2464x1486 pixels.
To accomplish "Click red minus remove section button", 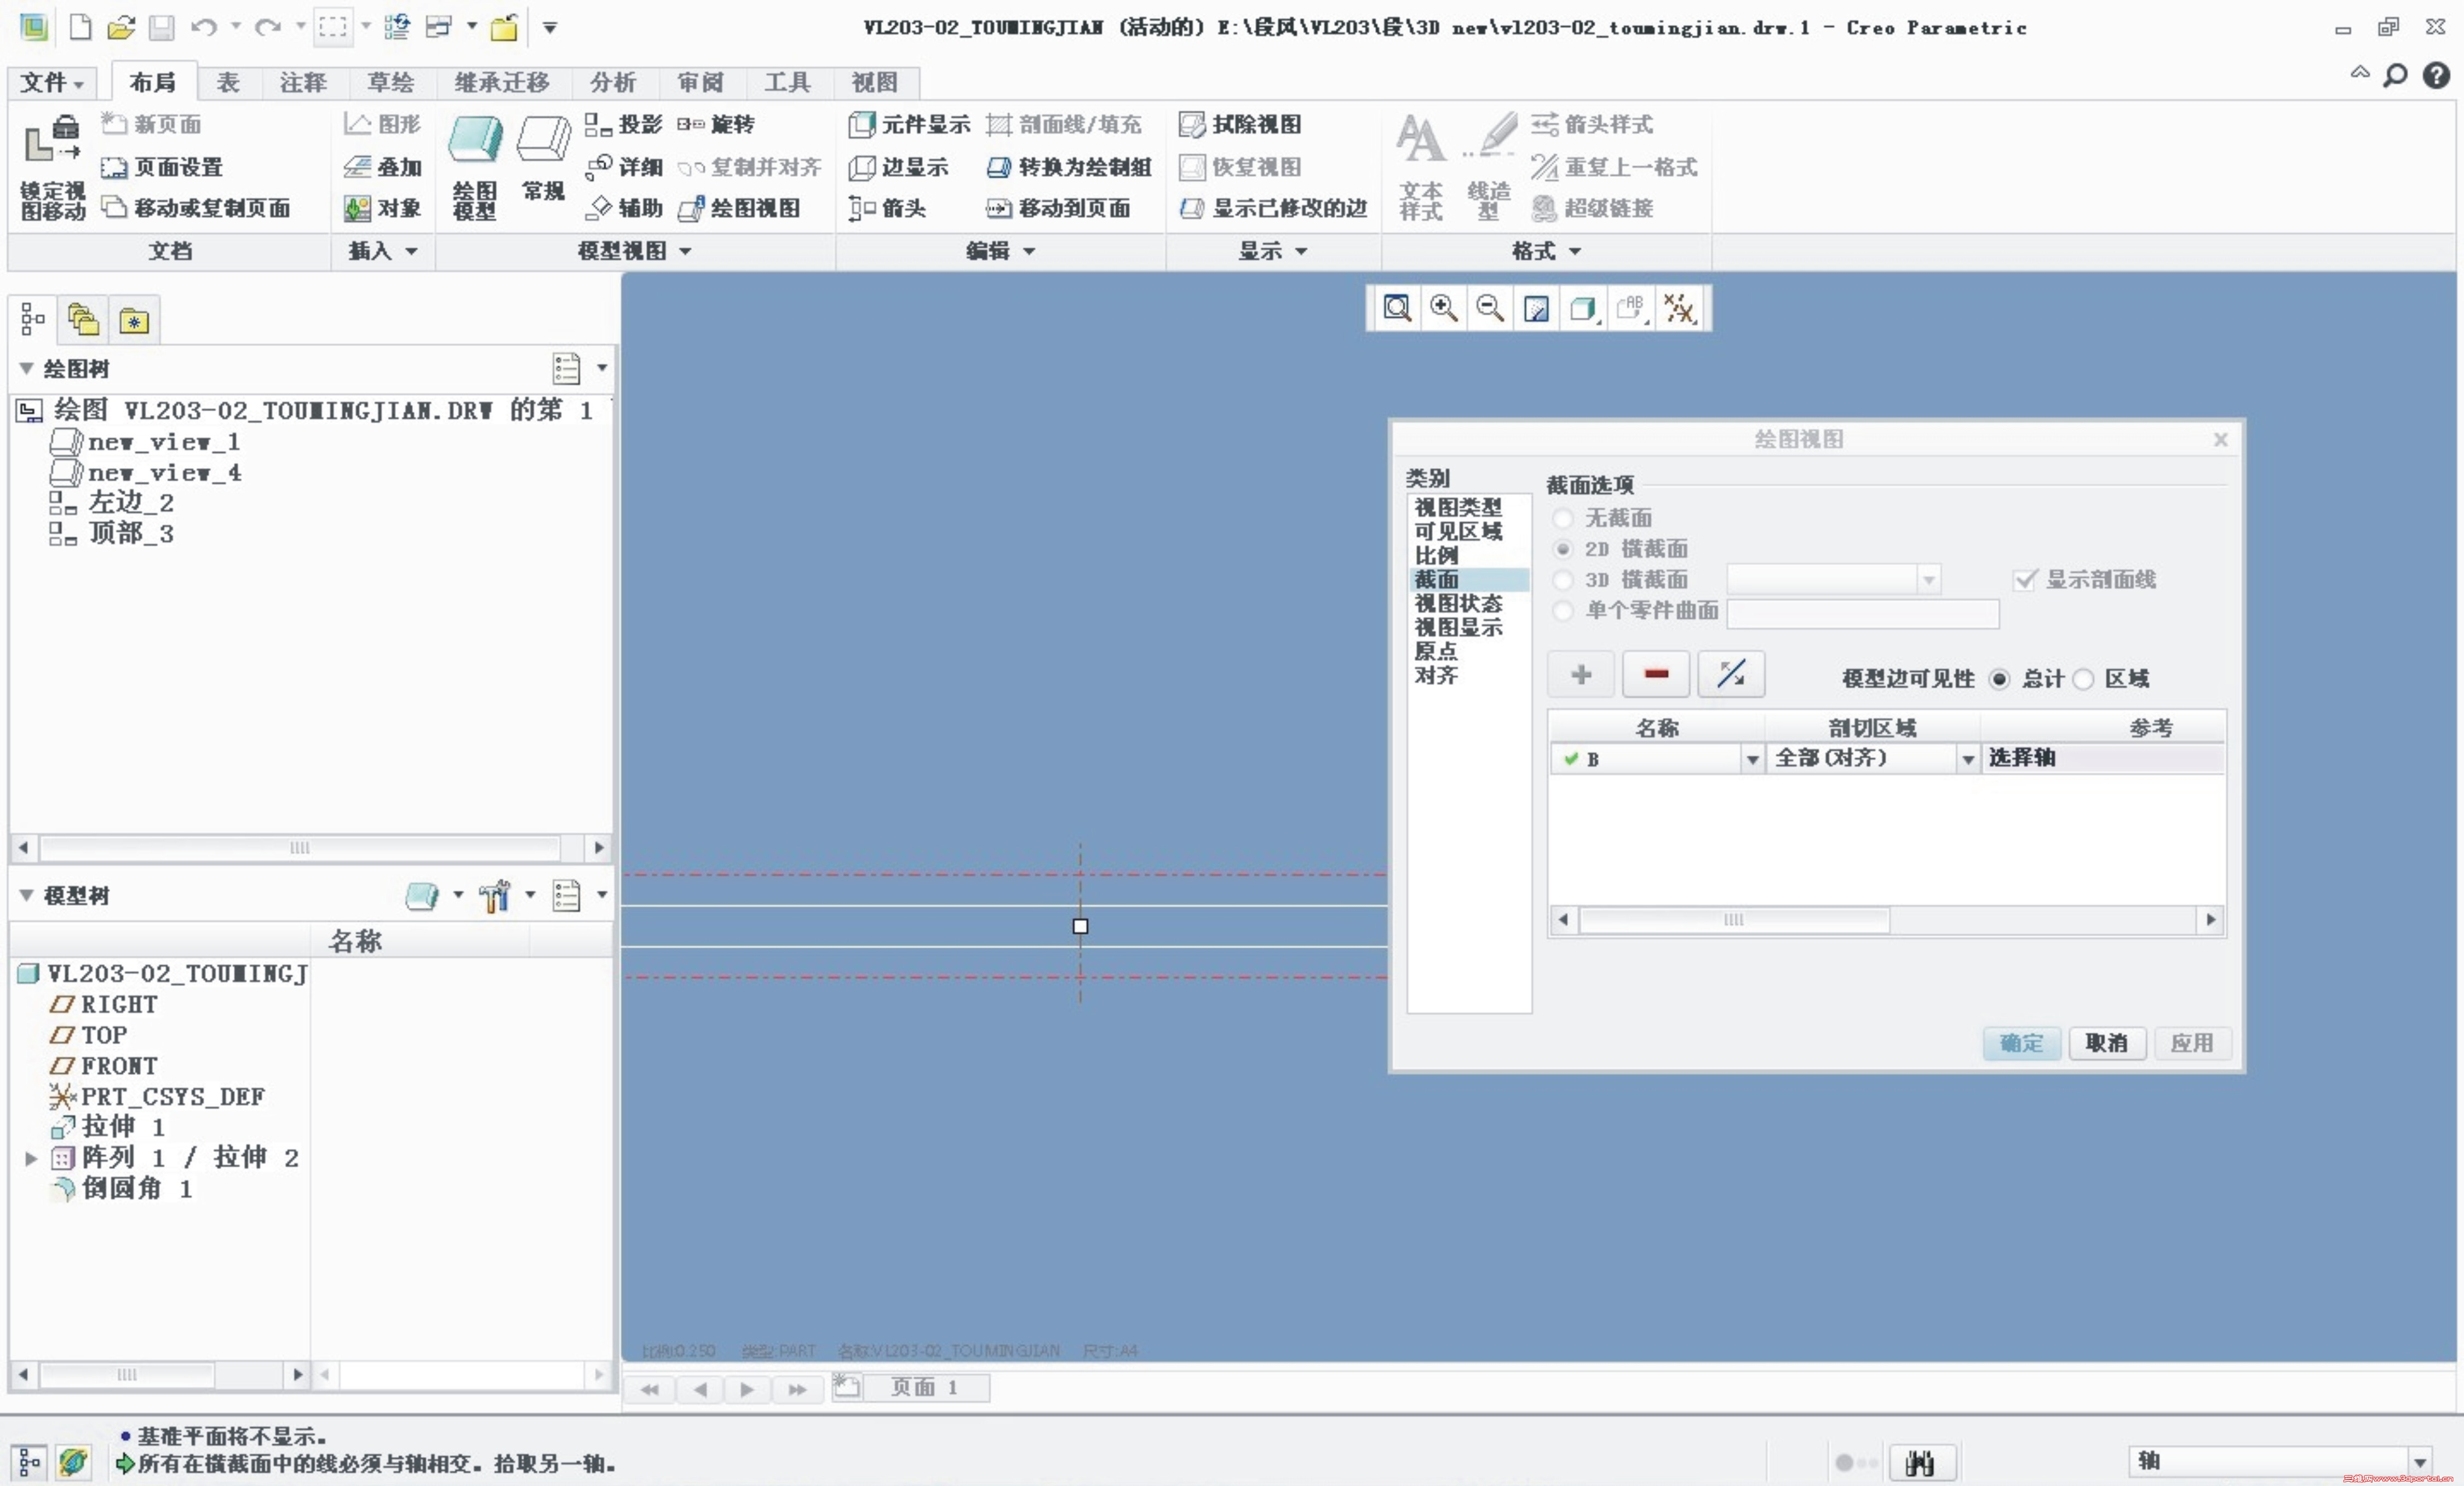I will [x=1655, y=674].
